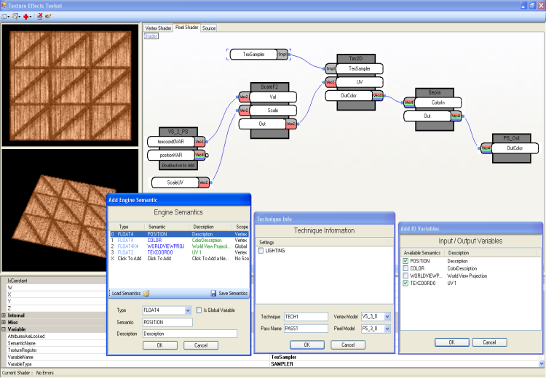Enable the LIGHTING setting checkbox
Screen dimensions: 546x378
[261, 250]
